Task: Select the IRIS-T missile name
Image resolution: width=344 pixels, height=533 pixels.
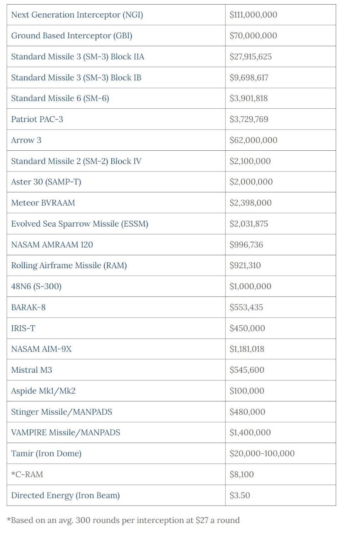Action: pyautogui.click(x=23, y=328)
